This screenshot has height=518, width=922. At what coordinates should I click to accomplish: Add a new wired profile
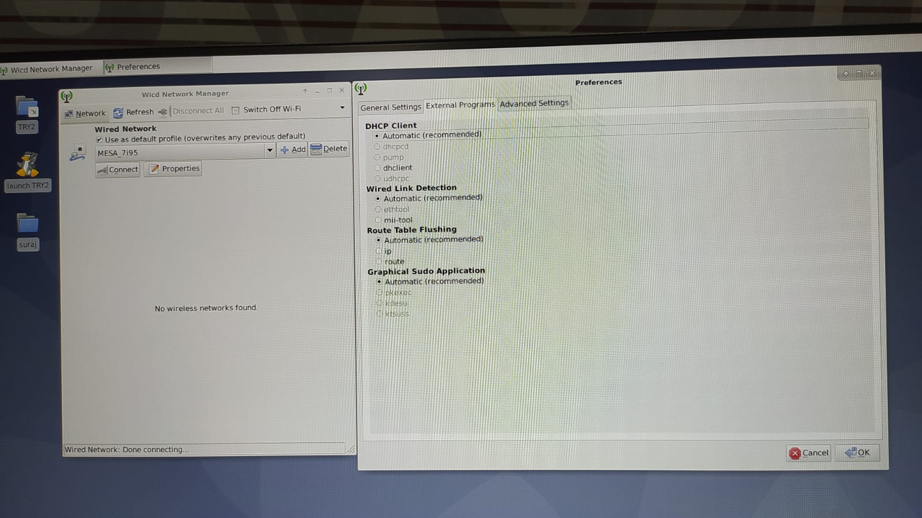tap(293, 149)
